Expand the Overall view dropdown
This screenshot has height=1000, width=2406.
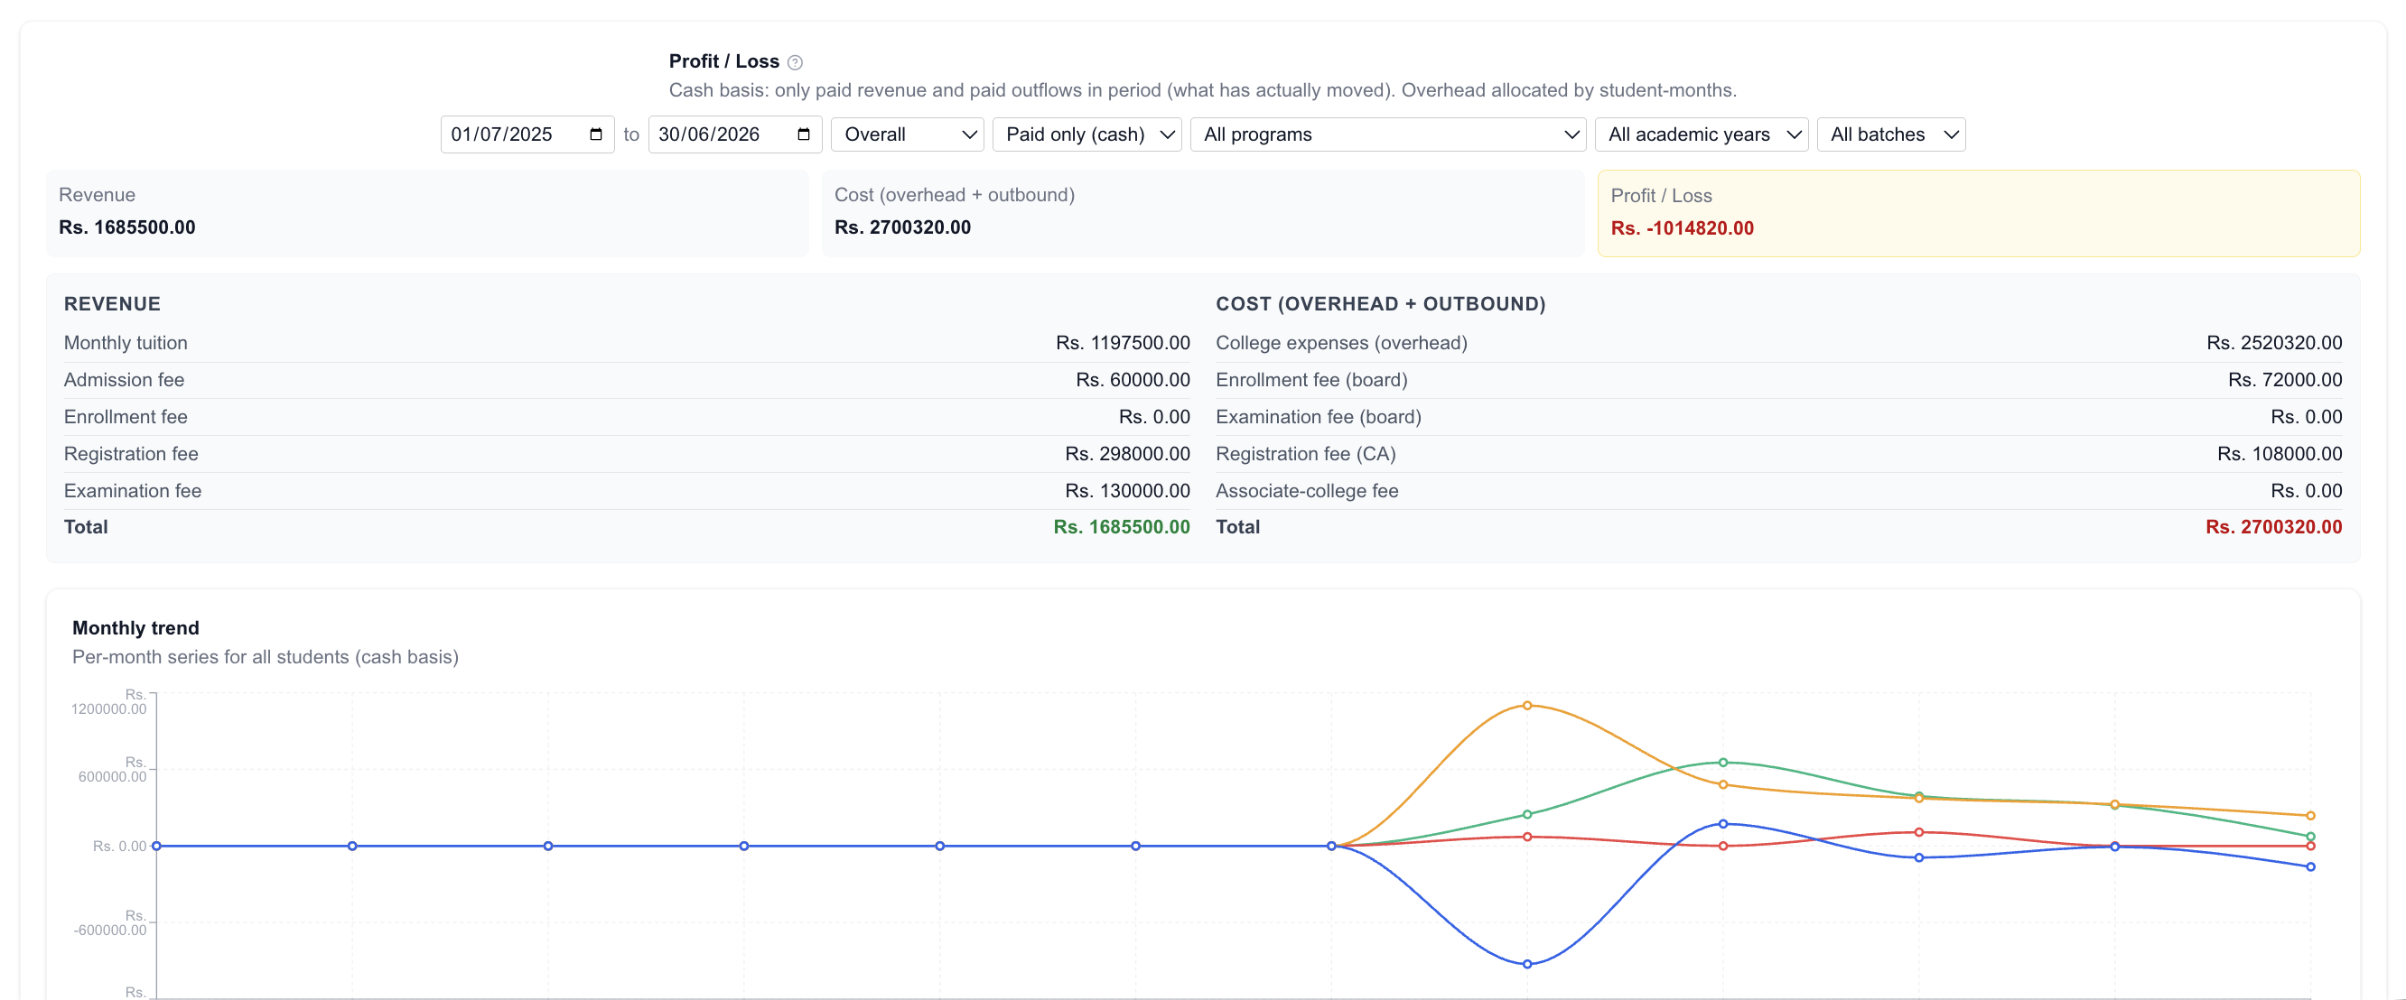pyautogui.click(x=908, y=134)
